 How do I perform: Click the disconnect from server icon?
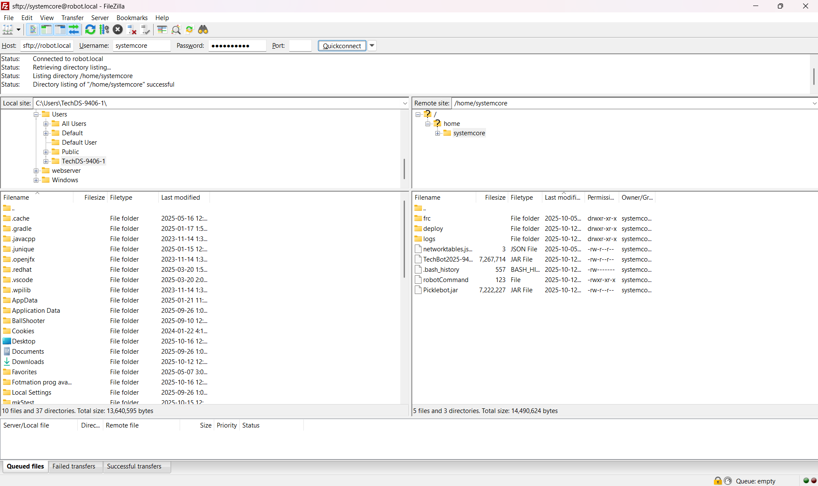[x=132, y=29]
